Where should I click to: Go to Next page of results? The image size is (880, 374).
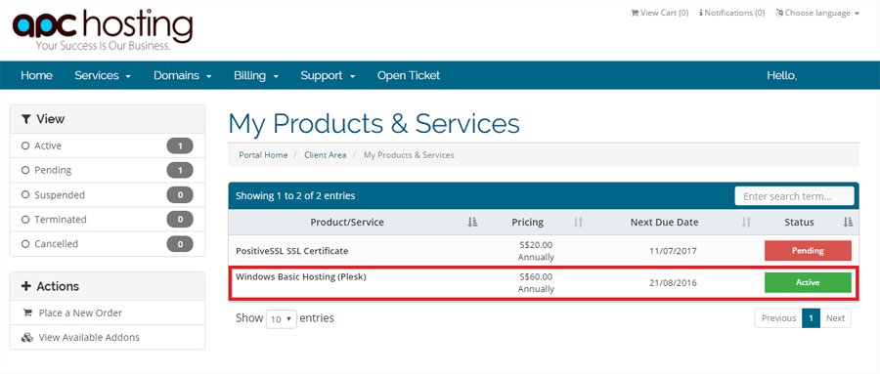click(835, 318)
